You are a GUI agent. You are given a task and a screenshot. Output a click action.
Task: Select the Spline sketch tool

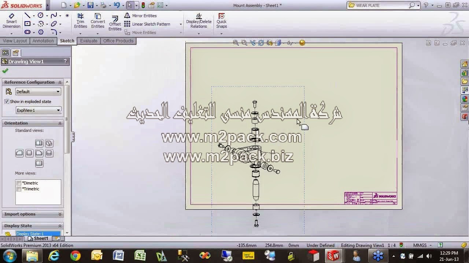point(54,15)
